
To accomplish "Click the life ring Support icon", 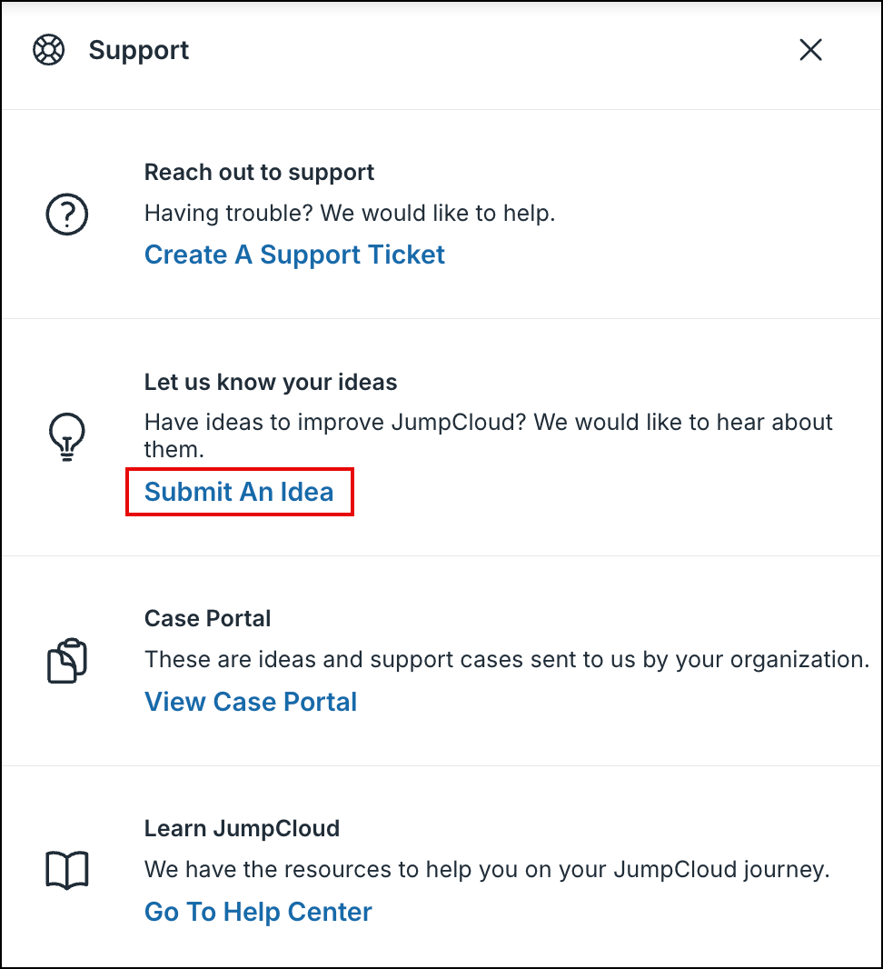I will pos(49,50).
